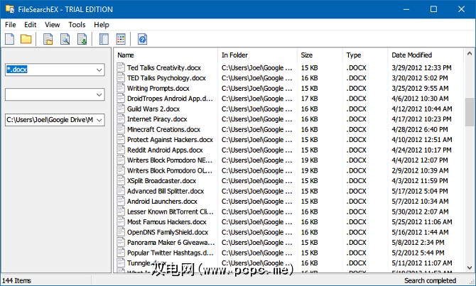Select Writers Block Pomodoro OL... file
The image size is (476, 286).
pos(170,170)
